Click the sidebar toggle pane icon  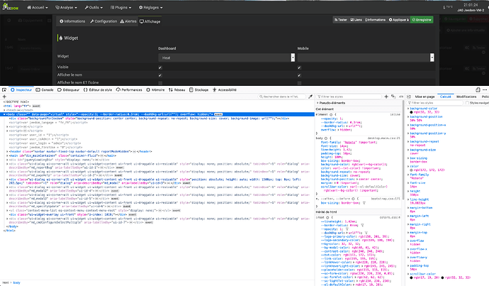[x=408, y=97]
